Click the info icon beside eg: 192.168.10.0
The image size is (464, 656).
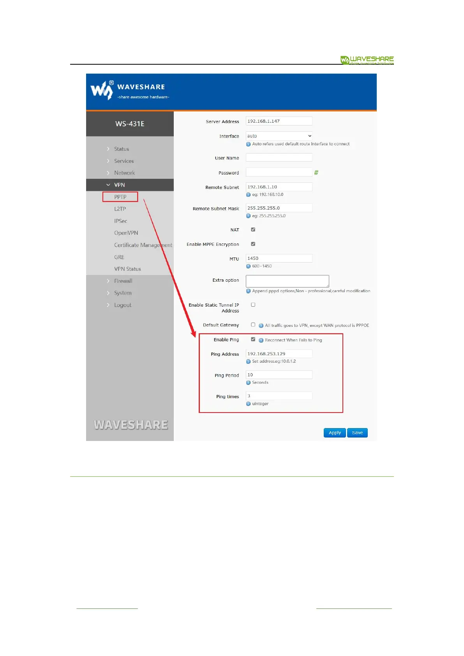click(248, 195)
